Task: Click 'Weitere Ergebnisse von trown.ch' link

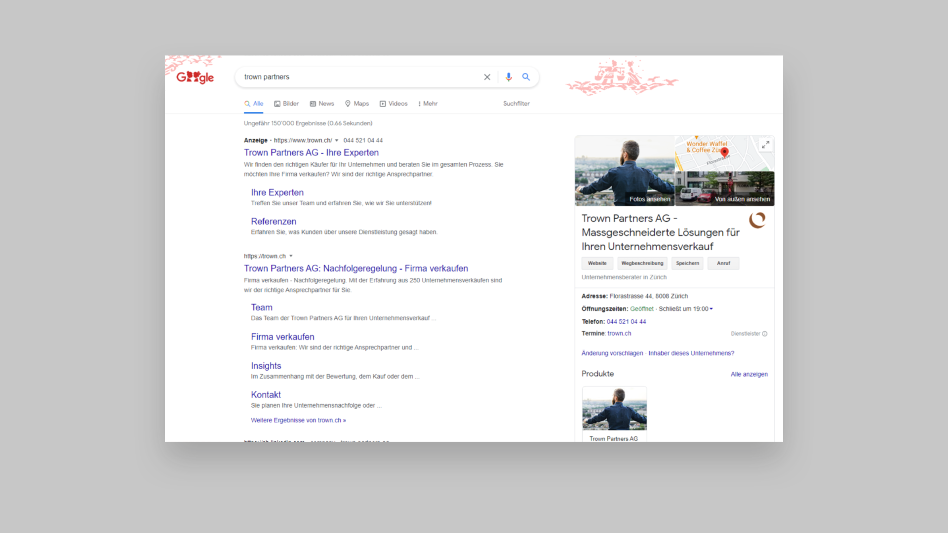Action: point(298,420)
